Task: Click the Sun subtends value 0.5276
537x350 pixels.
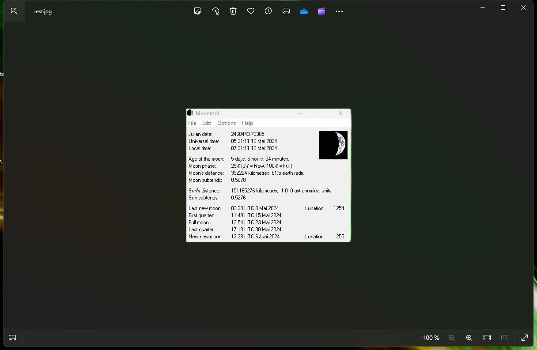Action: (238, 198)
